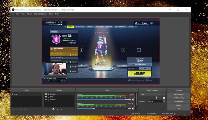Move the selected source up
The height and width of the screenshot is (120, 208).
[58, 109]
